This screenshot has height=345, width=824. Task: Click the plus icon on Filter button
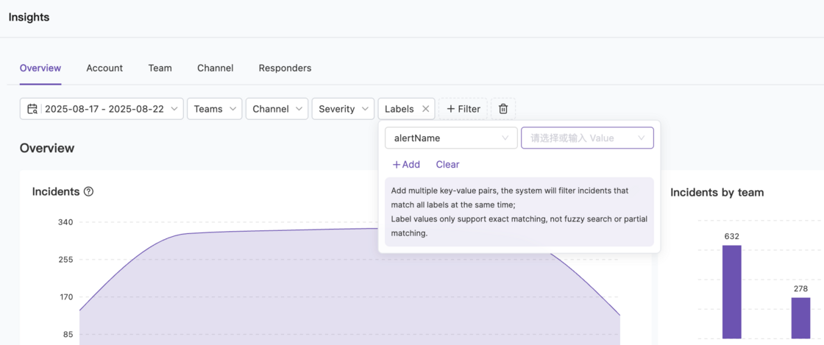point(451,109)
